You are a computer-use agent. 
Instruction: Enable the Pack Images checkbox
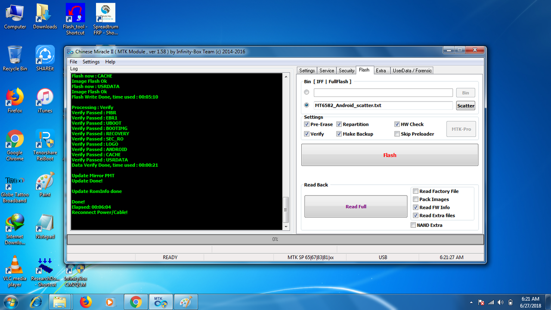pyautogui.click(x=415, y=199)
